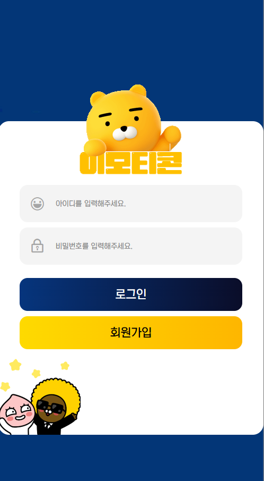The width and height of the screenshot is (264, 481).
Task: Click Ryan's white muzzle and nose
Action: [x=125, y=133]
